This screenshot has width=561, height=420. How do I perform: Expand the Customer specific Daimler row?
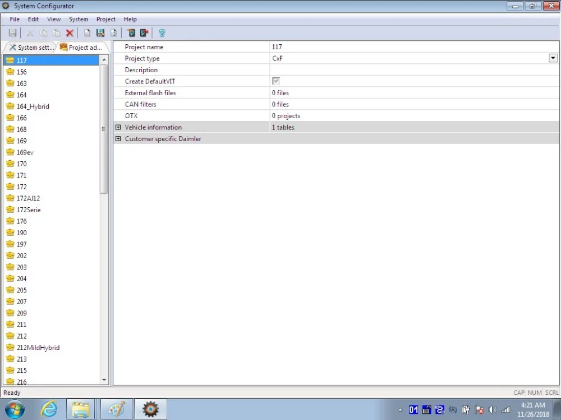(x=118, y=138)
